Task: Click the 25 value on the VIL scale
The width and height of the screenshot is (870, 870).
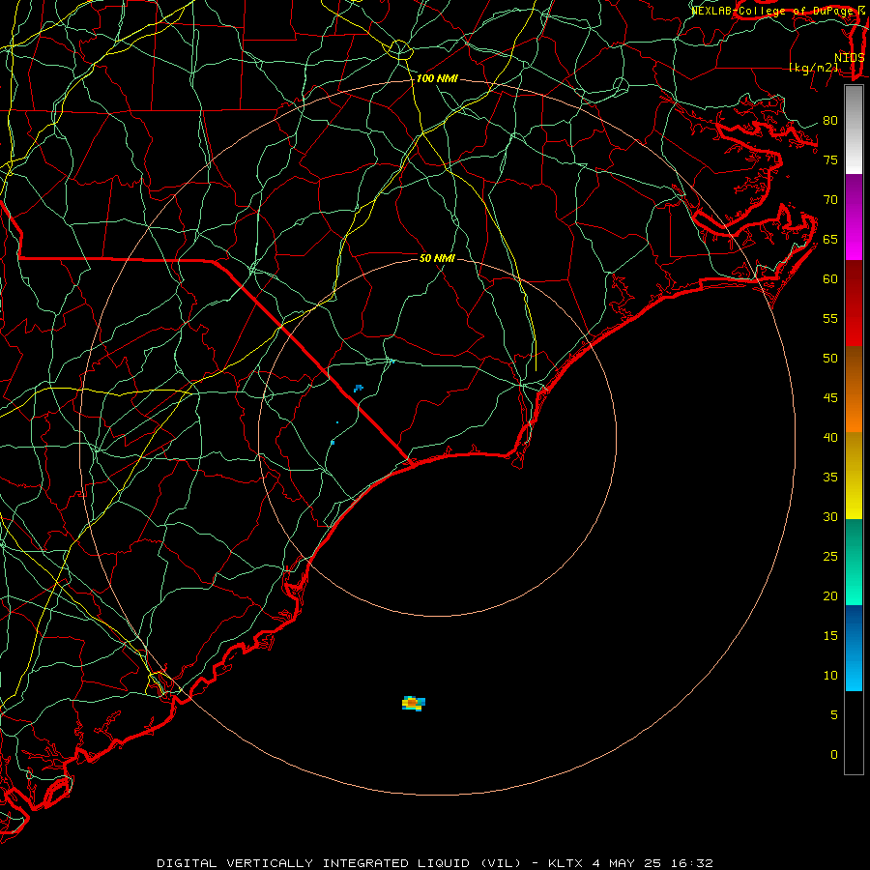Action: (x=830, y=557)
